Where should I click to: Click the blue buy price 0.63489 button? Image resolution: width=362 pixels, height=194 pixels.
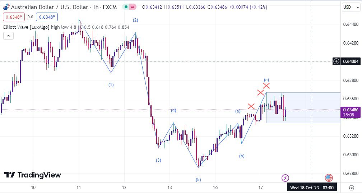click(47, 17)
